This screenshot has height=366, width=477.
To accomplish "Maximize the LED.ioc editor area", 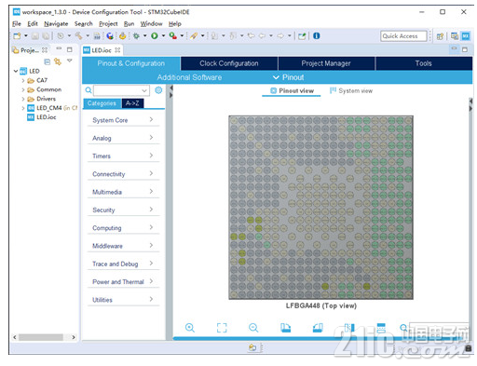I will 465,49.
